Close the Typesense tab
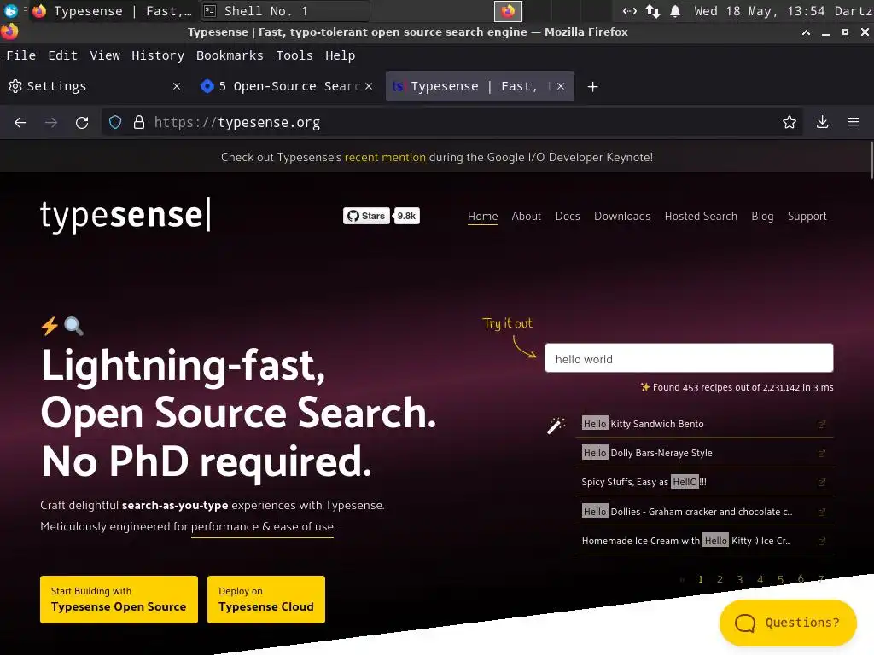The height and width of the screenshot is (655, 874). [x=561, y=86]
